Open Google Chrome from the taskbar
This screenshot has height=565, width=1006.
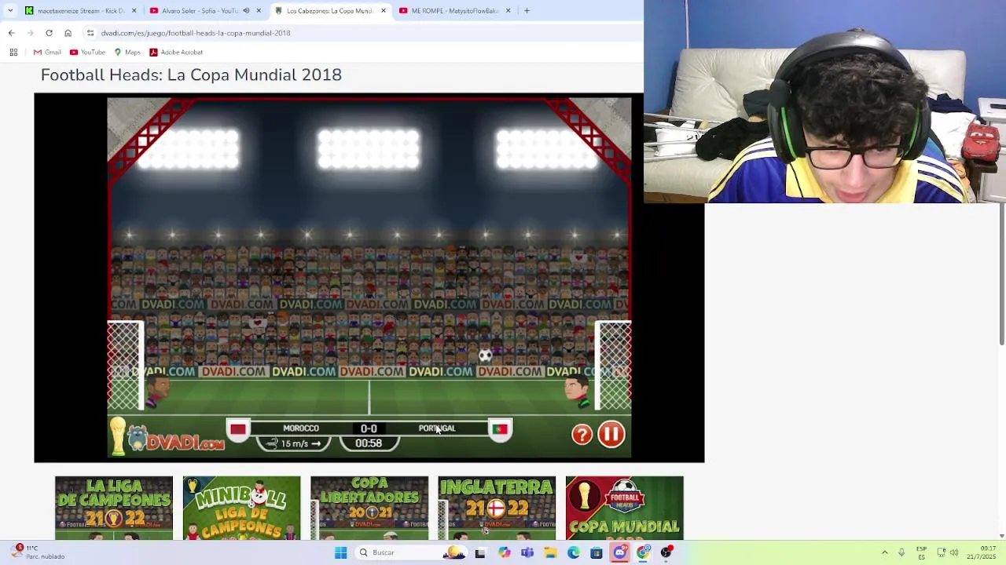point(644,552)
